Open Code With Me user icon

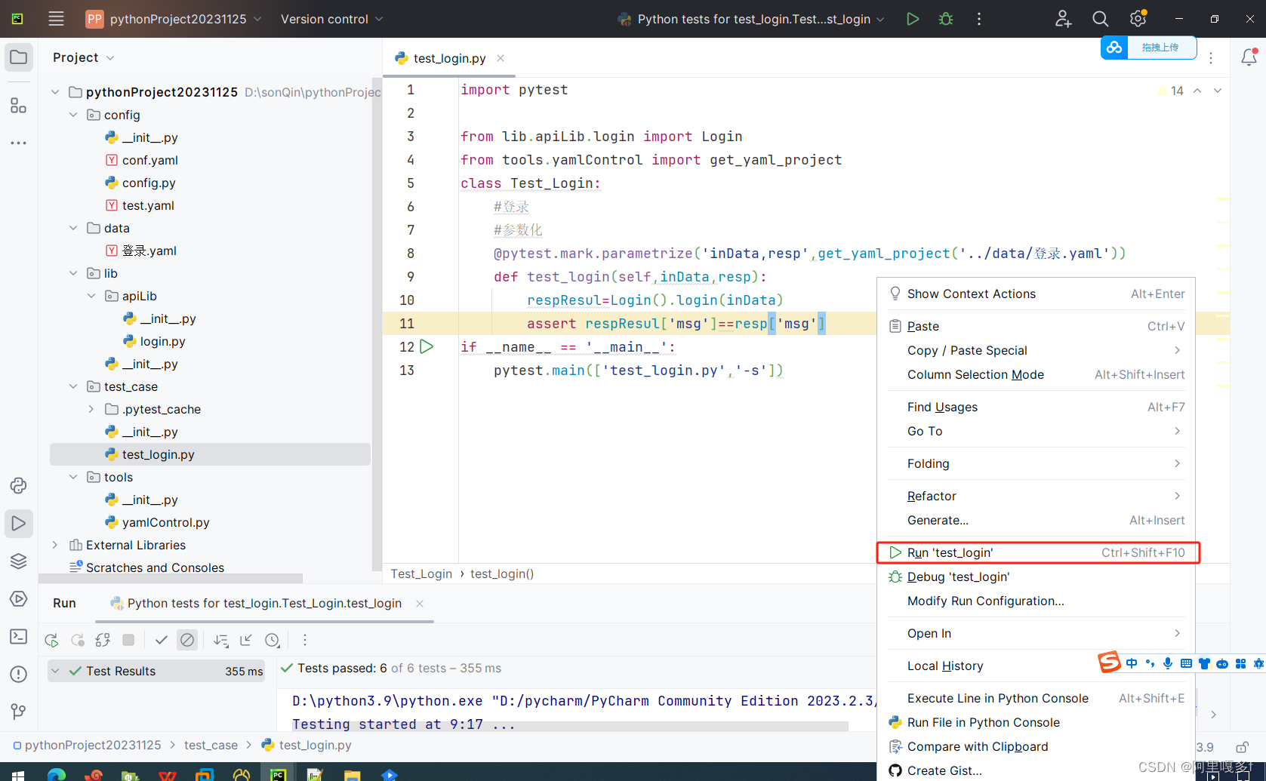[1063, 19]
